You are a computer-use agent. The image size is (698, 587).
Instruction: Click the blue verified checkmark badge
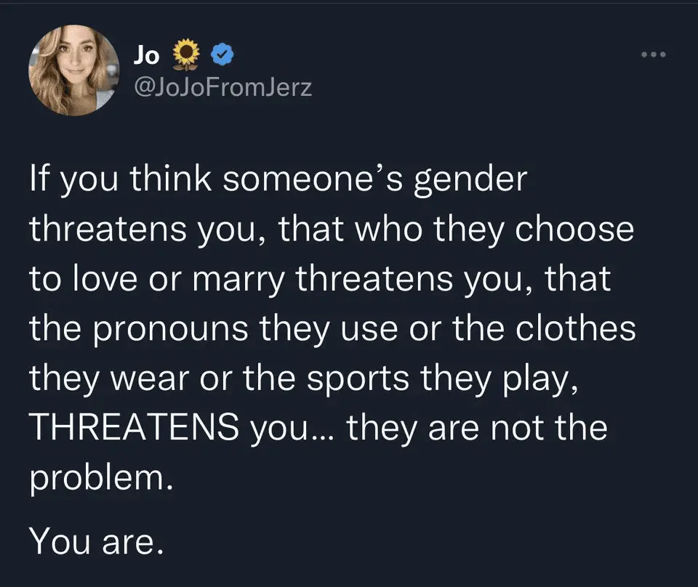(x=222, y=53)
